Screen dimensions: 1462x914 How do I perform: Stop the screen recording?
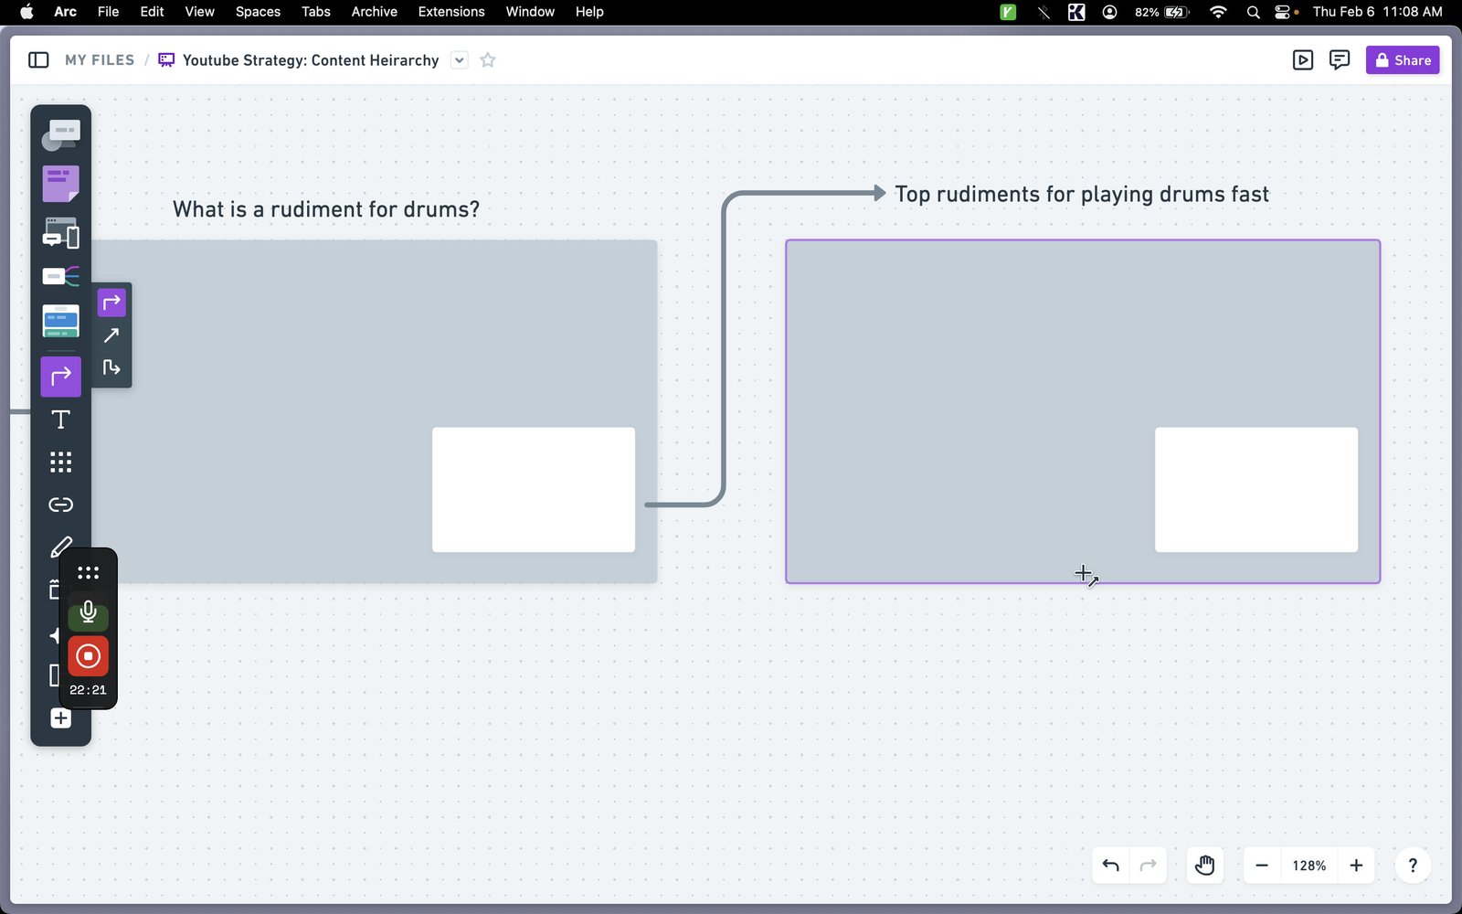(x=88, y=656)
